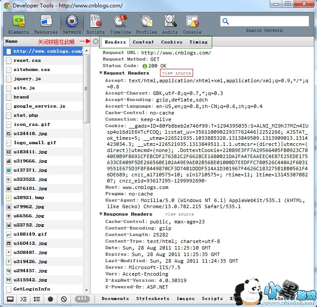Open the Audits panel
The height and width of the screenshot is (307, 317).
(x=170, y=24)
